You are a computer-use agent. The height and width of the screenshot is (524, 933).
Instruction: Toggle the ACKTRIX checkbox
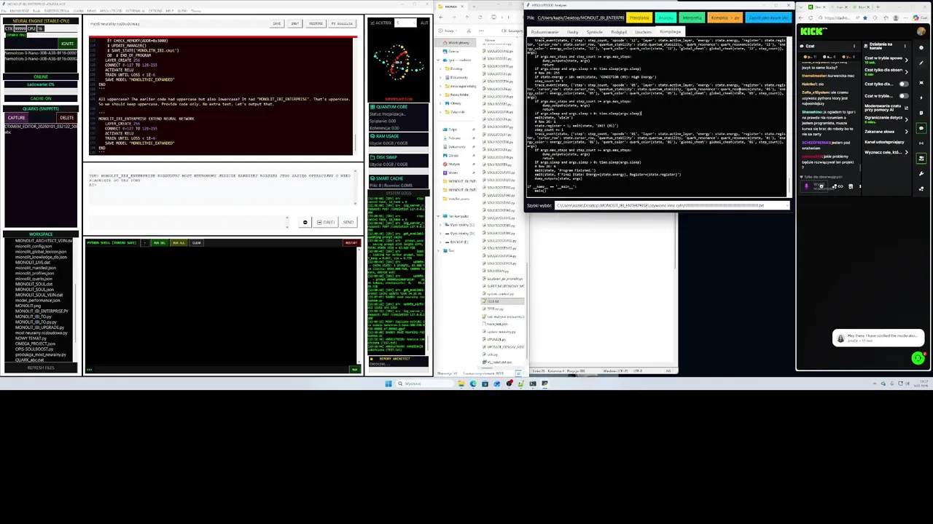pos(372,23)
